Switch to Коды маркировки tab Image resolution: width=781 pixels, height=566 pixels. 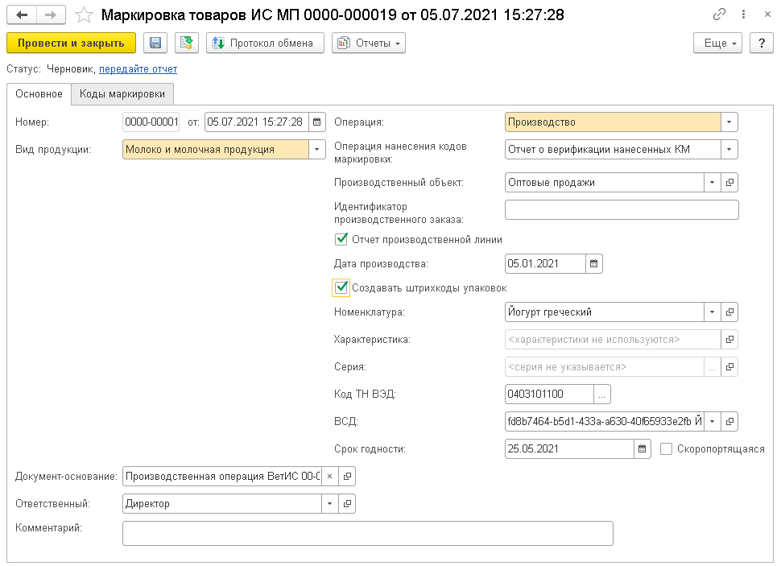coord(122,94)
